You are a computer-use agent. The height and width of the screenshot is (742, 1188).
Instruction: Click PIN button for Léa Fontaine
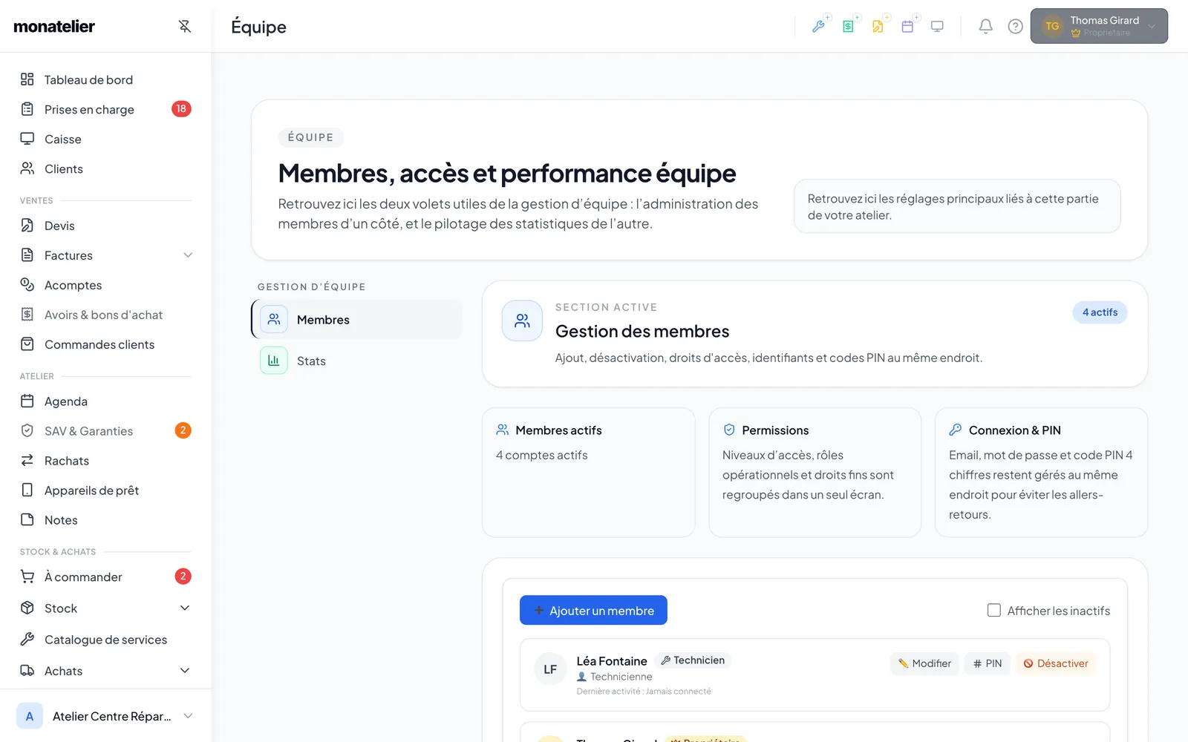click(x=988, y=663)
